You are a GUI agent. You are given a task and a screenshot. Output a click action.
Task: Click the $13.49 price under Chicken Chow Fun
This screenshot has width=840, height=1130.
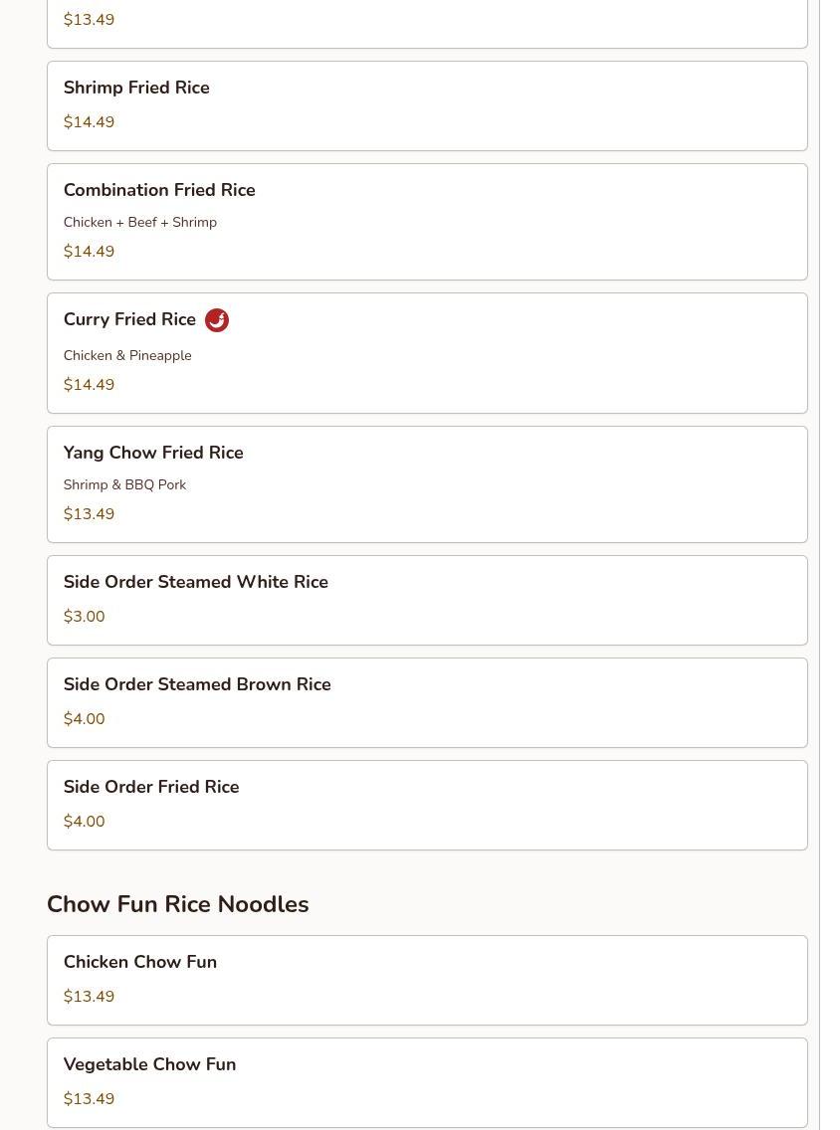[89, 996]
